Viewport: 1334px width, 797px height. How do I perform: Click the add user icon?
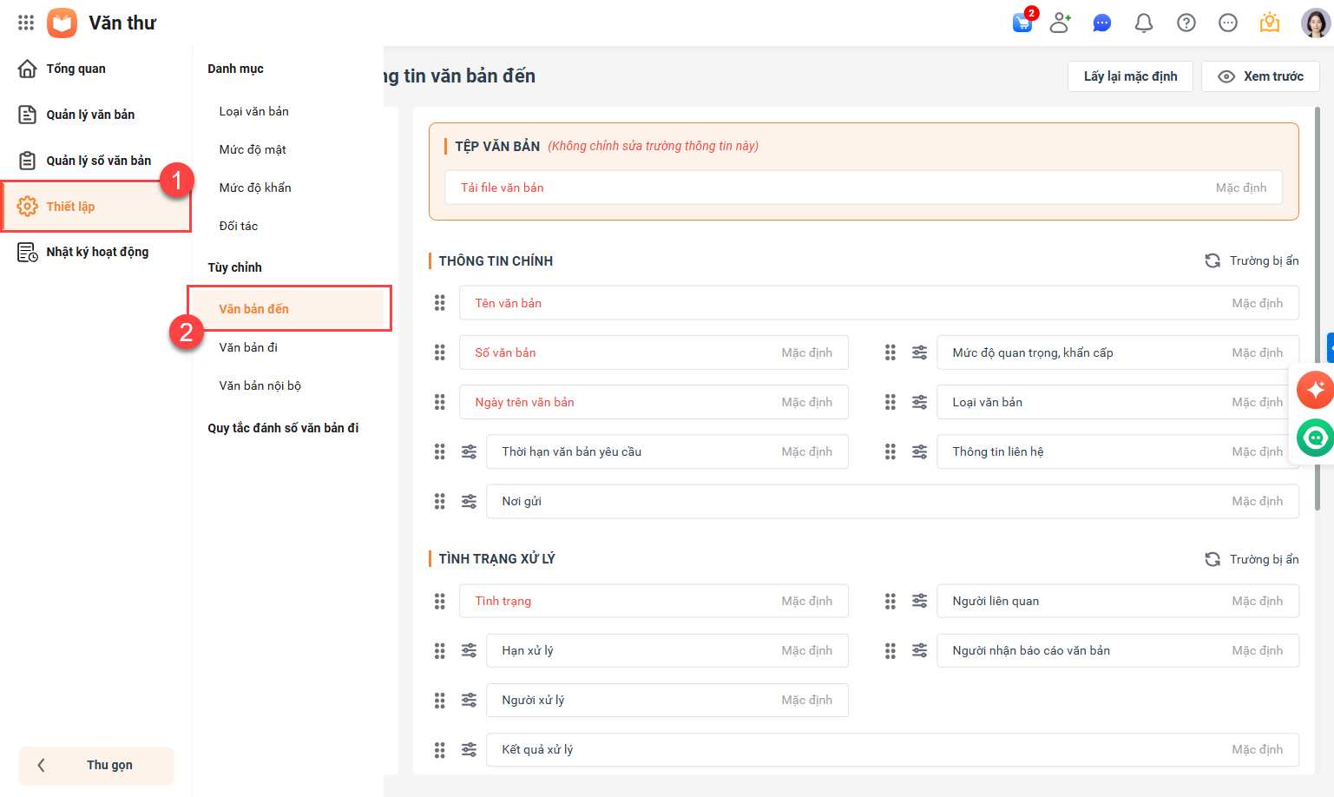pyautogui.click(x=1060, y=23)
